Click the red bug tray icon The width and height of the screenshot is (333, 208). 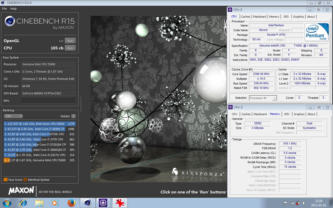[298, 203]
